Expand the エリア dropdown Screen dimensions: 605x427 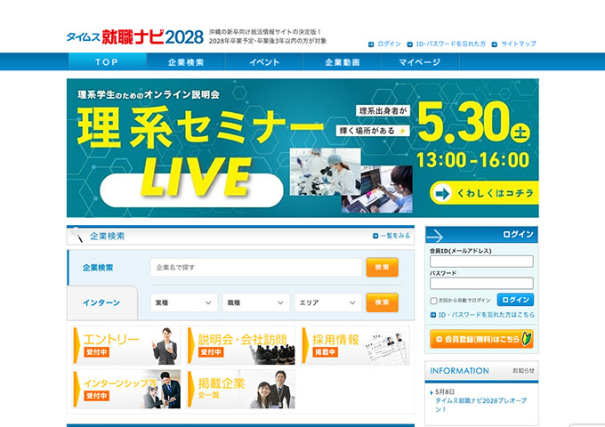point(328,302)
